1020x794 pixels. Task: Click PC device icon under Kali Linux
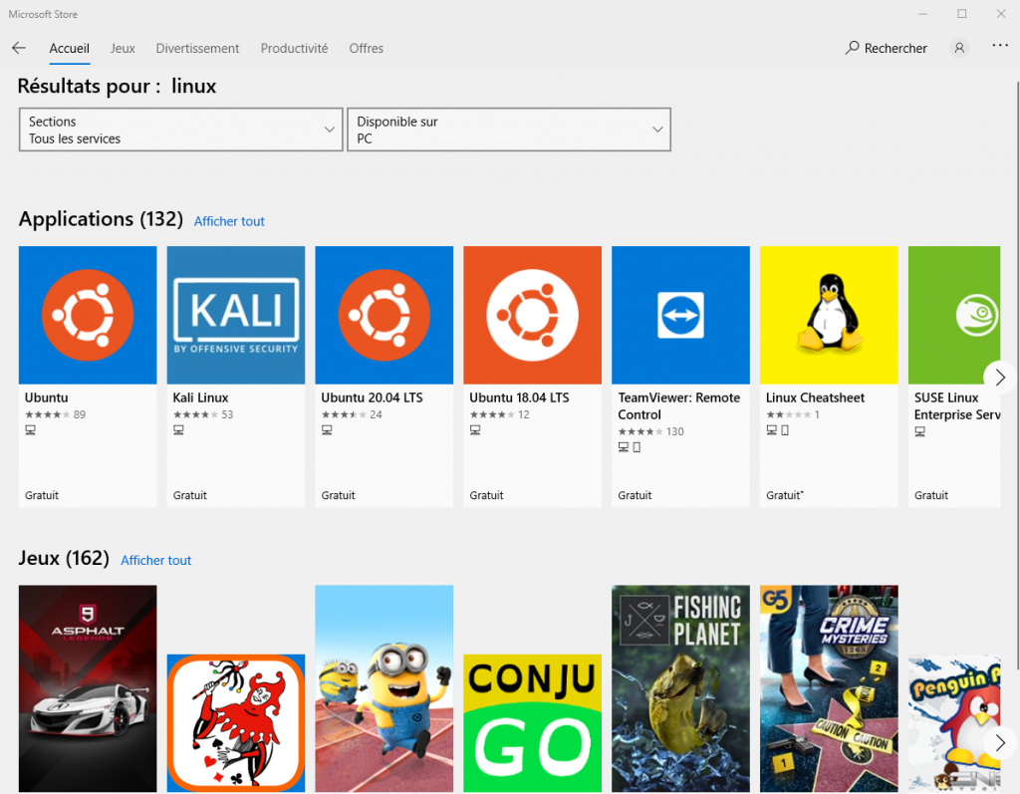(179, 430)
